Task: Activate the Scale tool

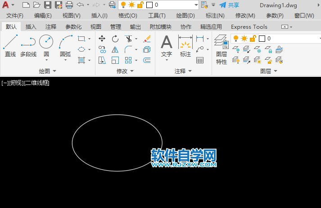Action: 115,60
